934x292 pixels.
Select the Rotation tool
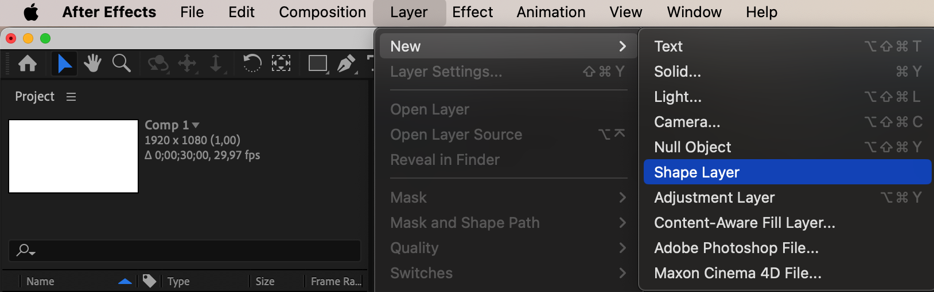[x=252, y=62]
